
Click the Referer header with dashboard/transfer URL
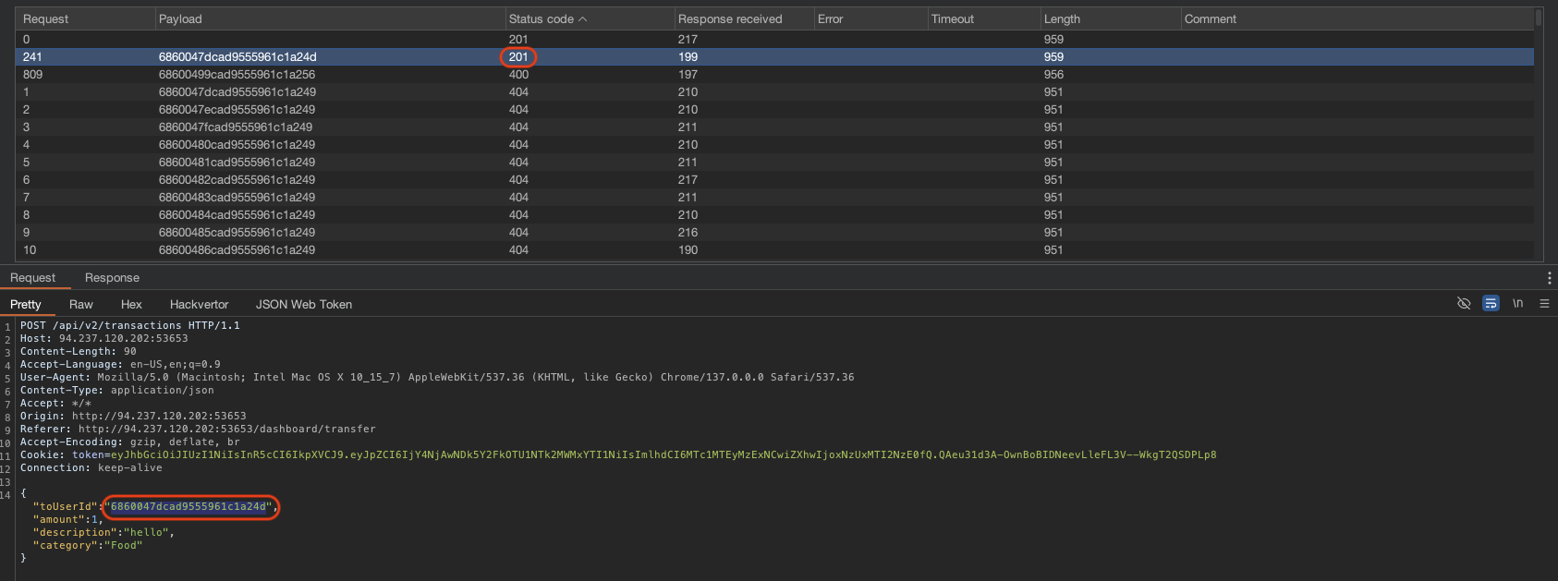coord(198,429)
